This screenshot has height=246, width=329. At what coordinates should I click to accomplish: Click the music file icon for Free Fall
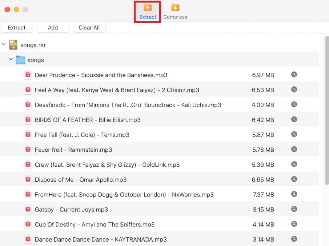(x=28, y=134)
